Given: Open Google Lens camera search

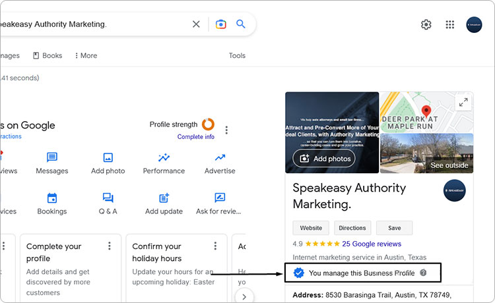Looking at the screenshot, I should pos(220,24).
